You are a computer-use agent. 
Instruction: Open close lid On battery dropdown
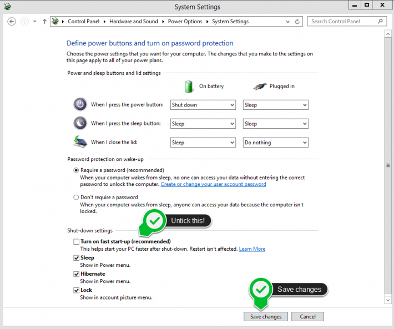(x=203, y=143)
